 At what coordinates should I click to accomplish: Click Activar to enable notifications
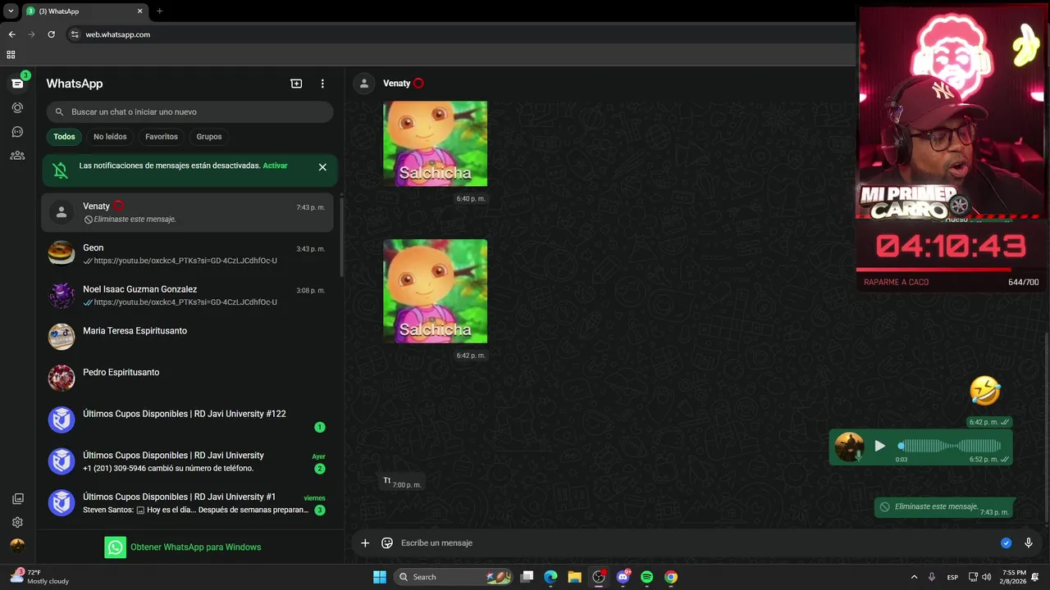click(x=275, y=166)
